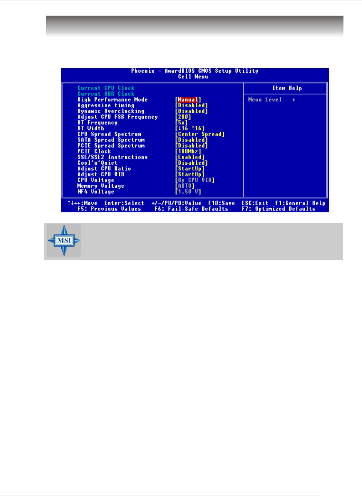Toggle SSE/SSE2 Instructions [Enabled] value

(190, 157)
